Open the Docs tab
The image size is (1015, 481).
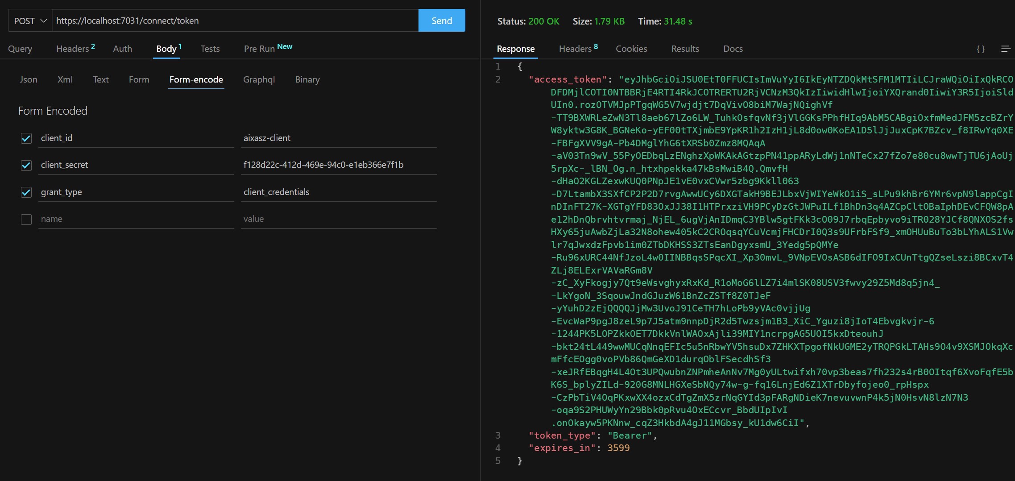pyautogui.click(x=733, y=49)
